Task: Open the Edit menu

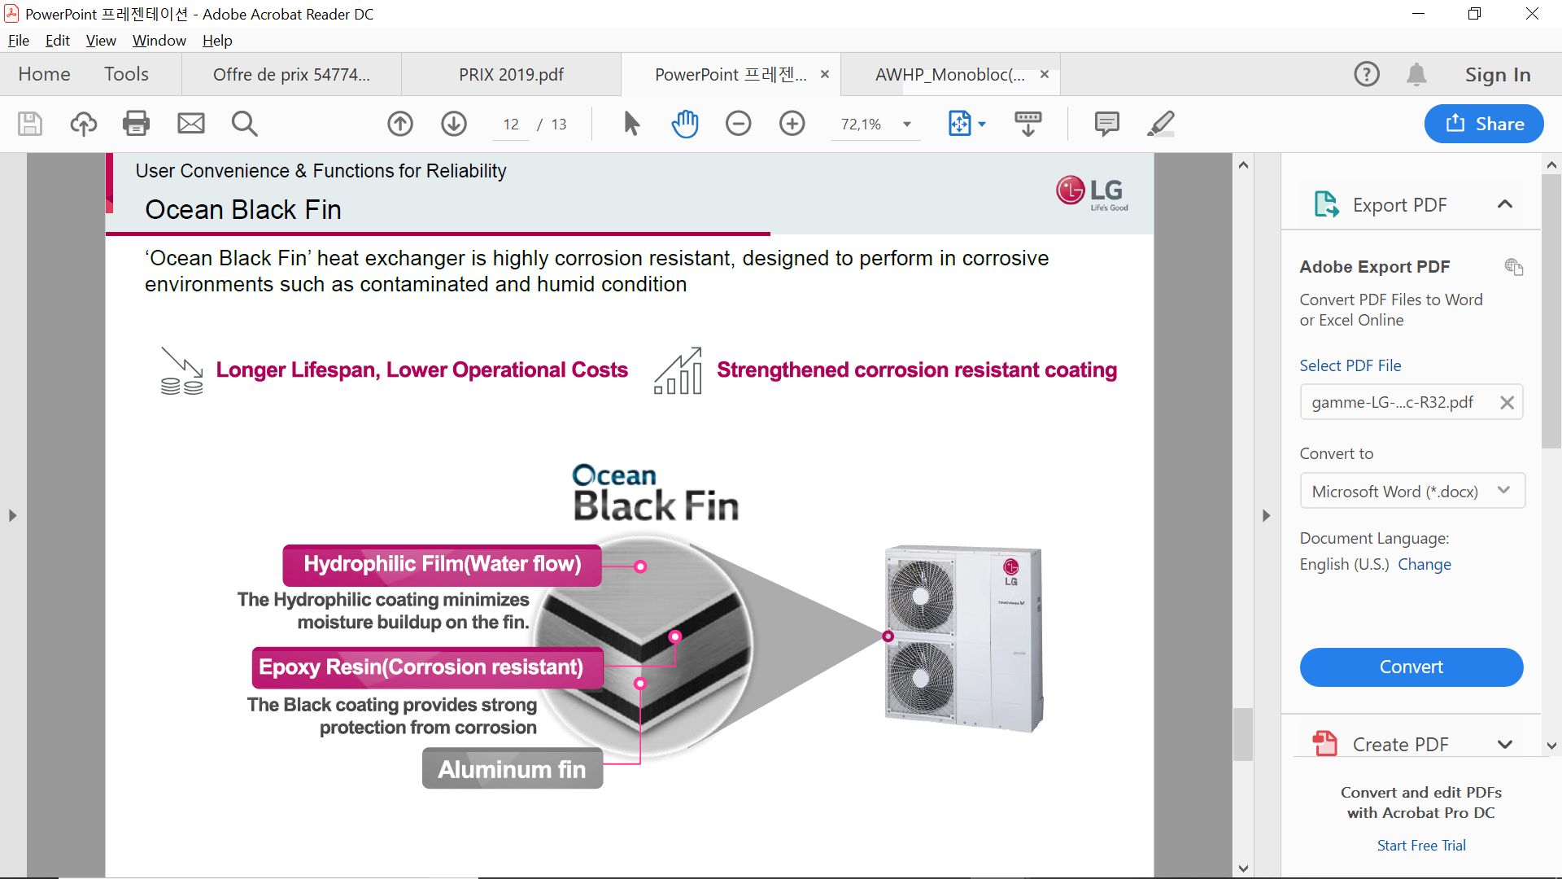Action: pyautogui.click(x=57, y=40)
